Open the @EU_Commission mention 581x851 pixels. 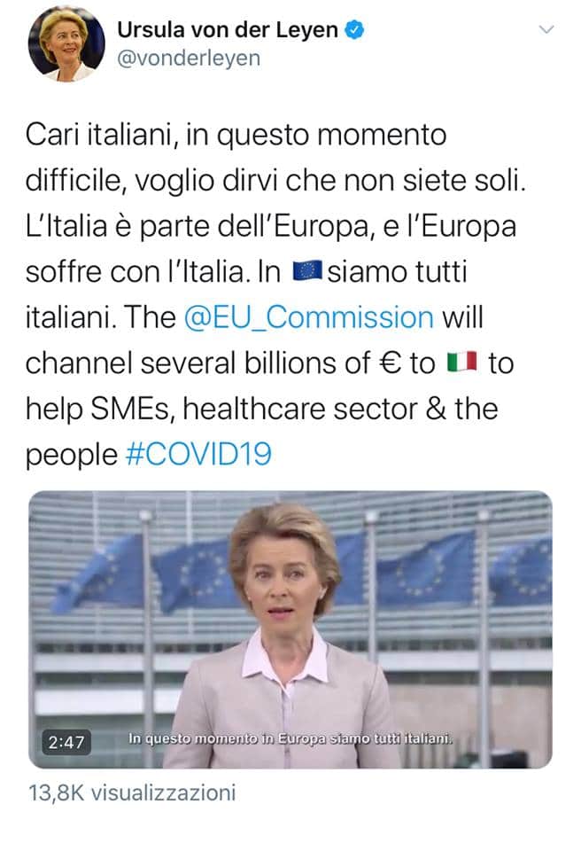[309, 317]
